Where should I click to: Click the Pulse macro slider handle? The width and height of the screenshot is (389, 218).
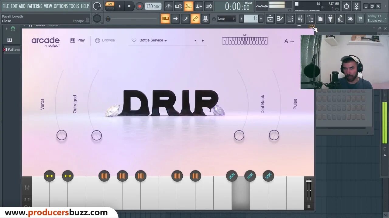[x=274, y=135]
